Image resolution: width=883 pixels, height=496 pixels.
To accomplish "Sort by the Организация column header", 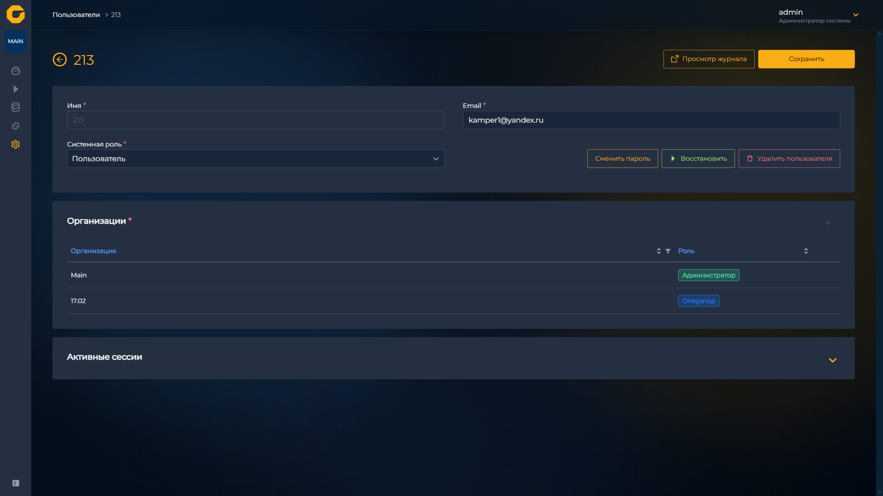I will tap(93, 251).
